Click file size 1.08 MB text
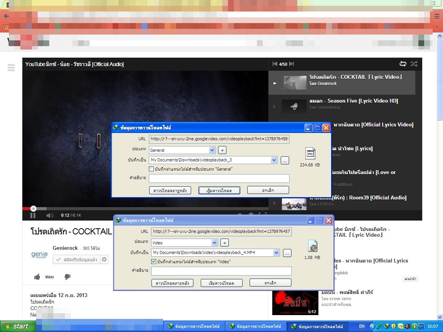The image size is (443, 332). 312,257
